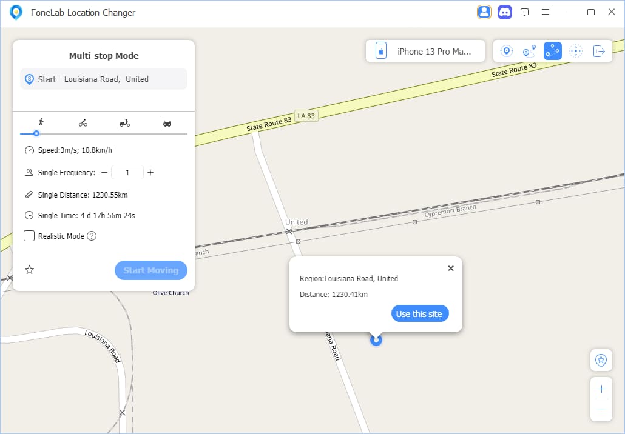Zoom out the map with minus
Screen dimensions: 625x434
(601, 409)
